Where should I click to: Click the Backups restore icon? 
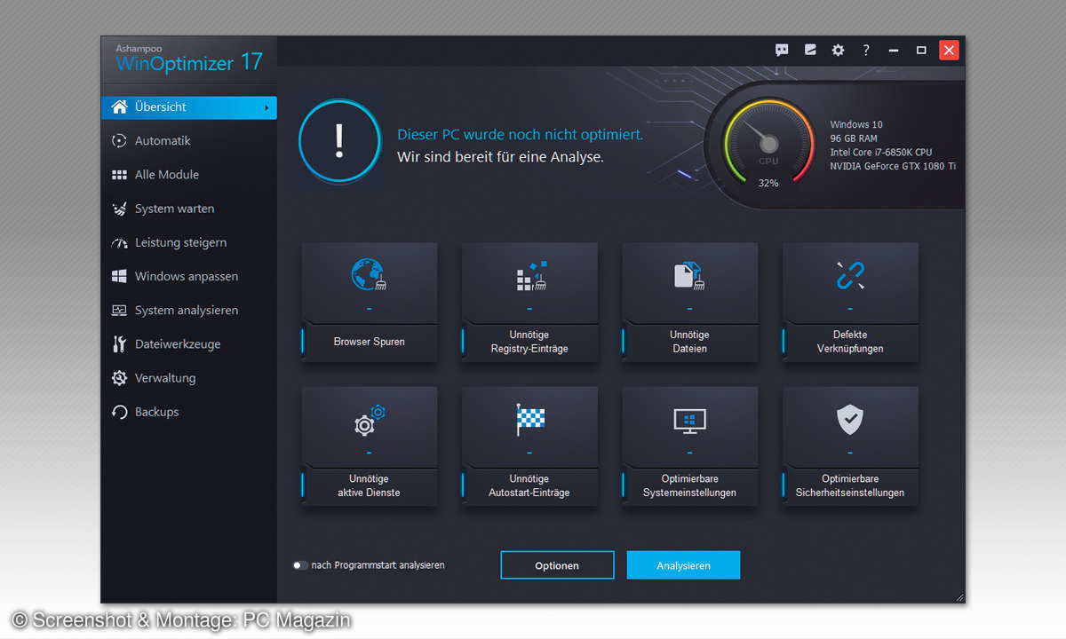tap(119, 412)
